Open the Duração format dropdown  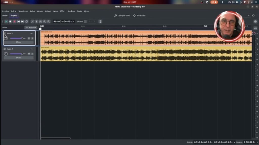tap(257, 142)
